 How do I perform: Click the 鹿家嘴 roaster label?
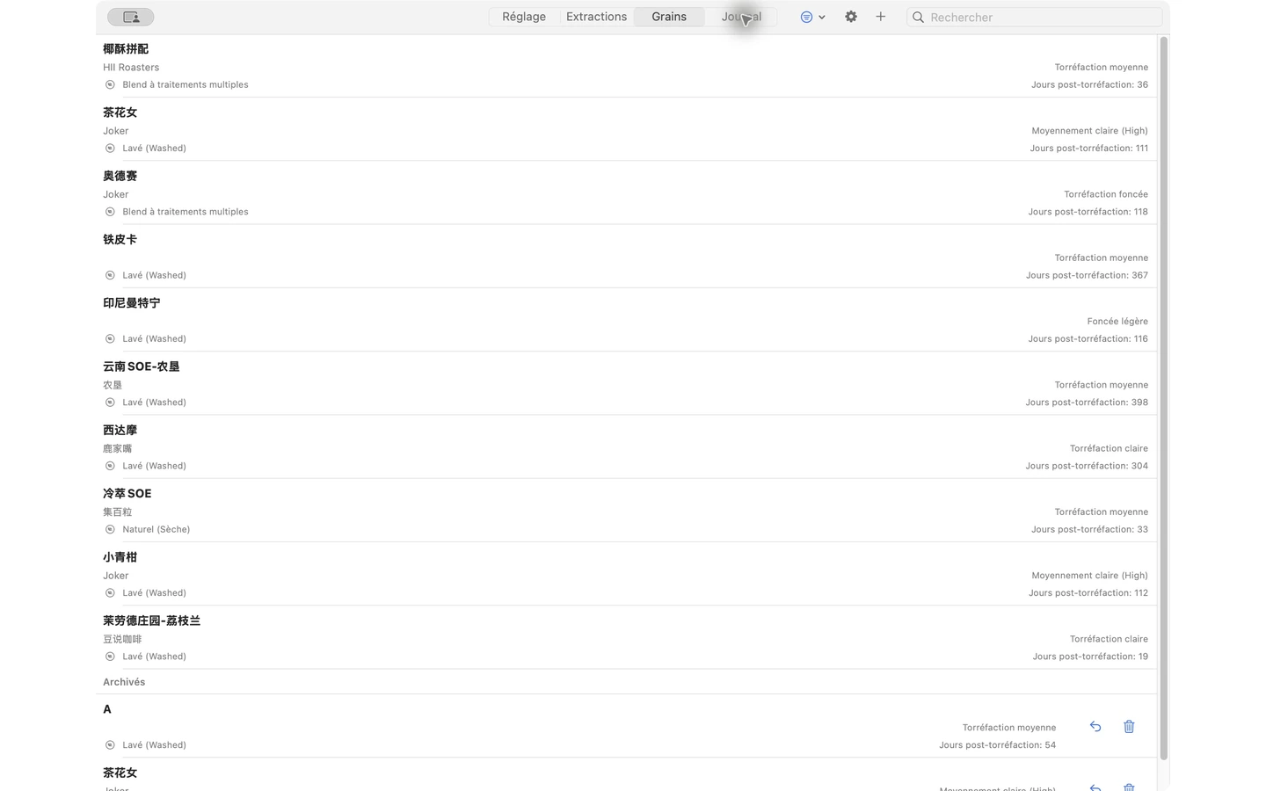pyautogui.click(x=117, y=449)
